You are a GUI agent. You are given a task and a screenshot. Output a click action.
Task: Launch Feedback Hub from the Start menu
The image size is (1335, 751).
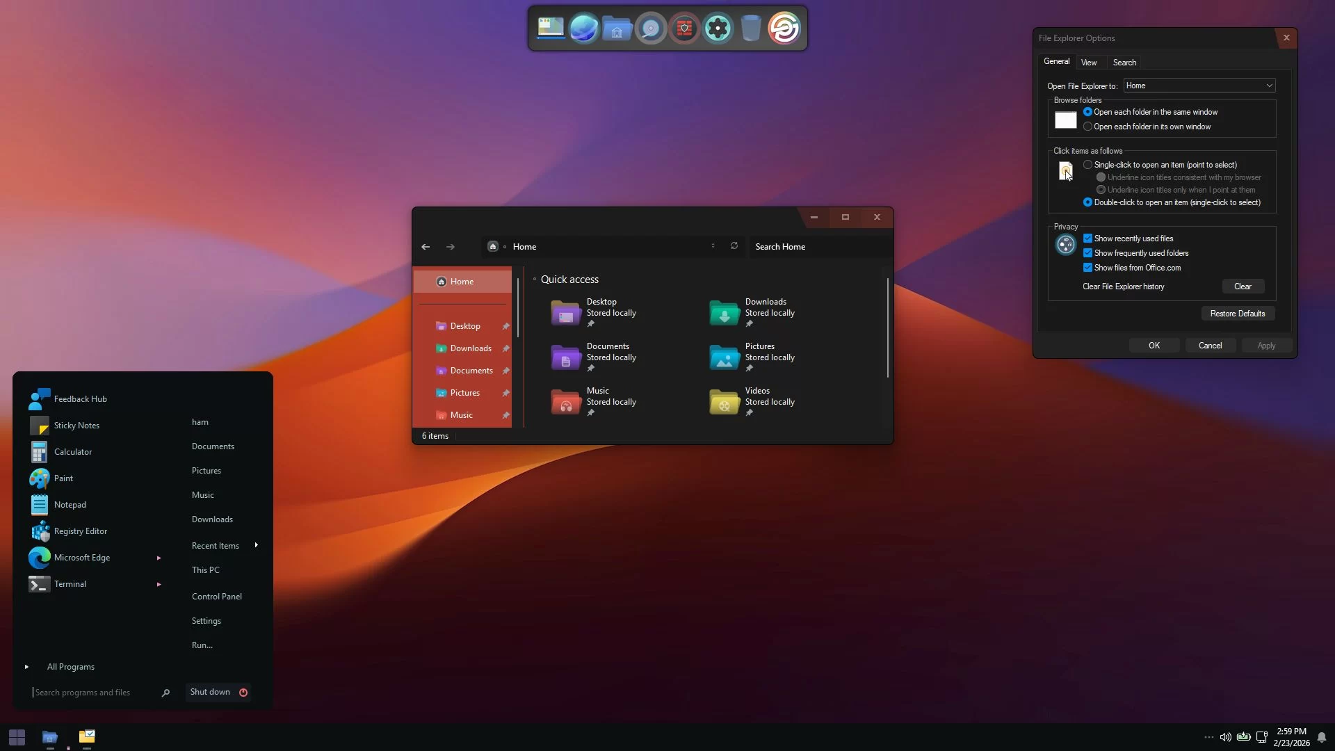tap(96, 399)
